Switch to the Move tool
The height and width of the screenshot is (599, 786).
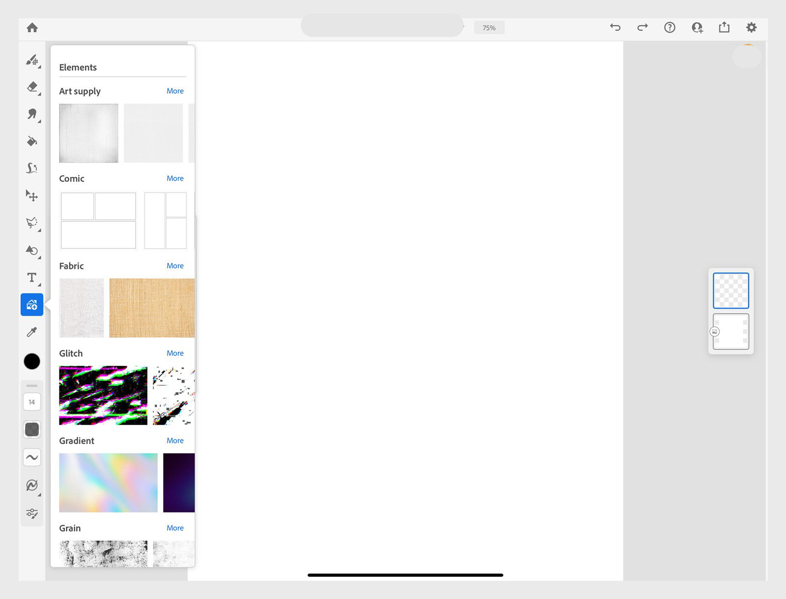pyautogui.click(x=31, y=195)
